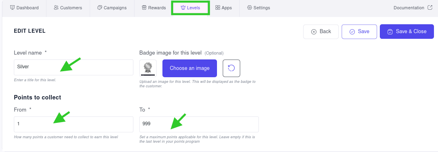Viewport: 438px width, 152px height.
Task: Focus the To points field showing 999
Action: pyautogui.click(x=199, y=124)
